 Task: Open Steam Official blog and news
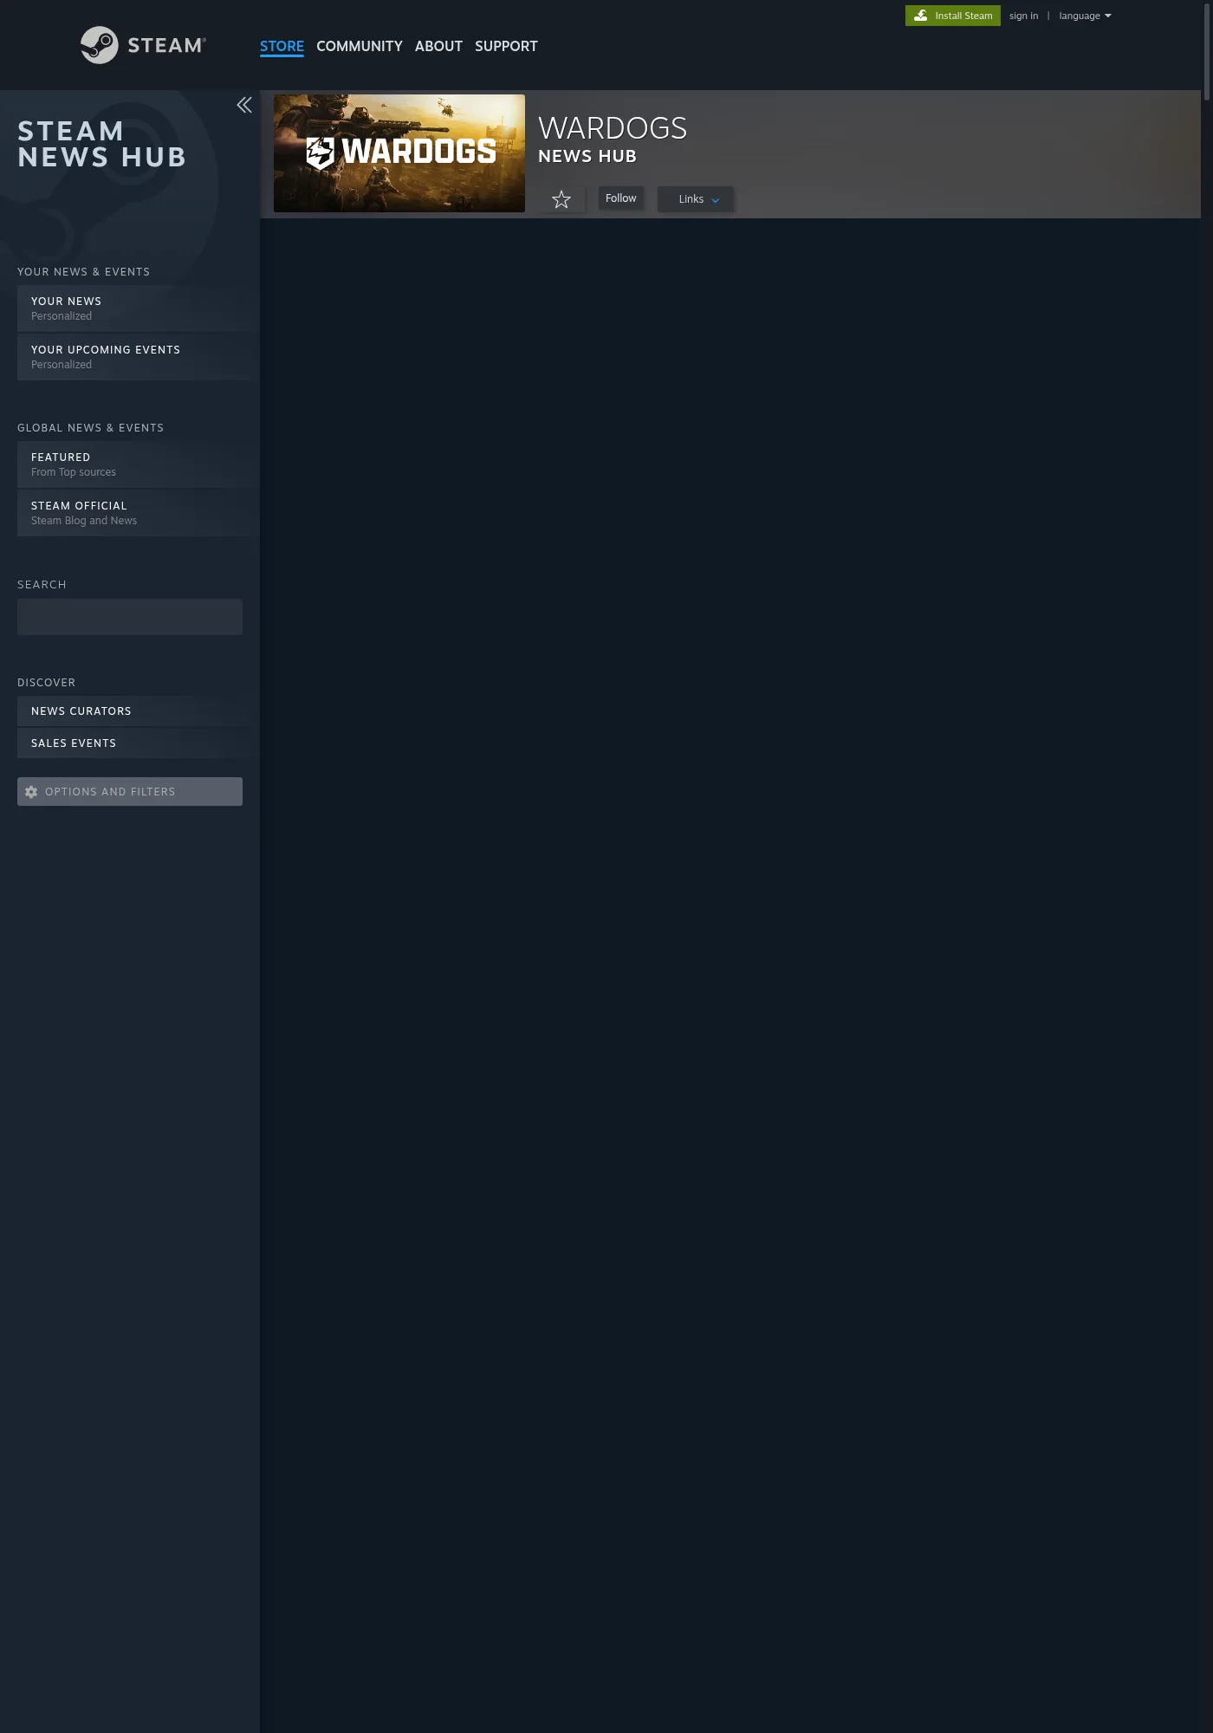coord(139,512)
